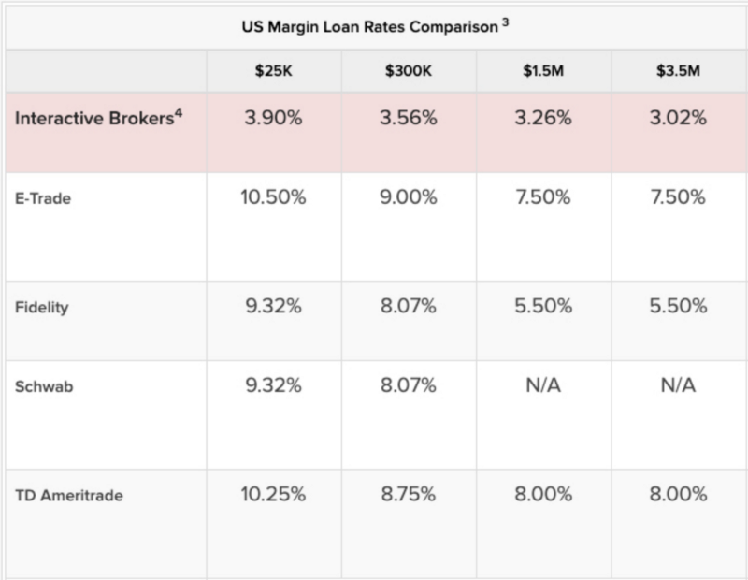Click the $3.5M column header
Image resolution: width=748 pixels, height=580 pixels.
click(678, 71)
